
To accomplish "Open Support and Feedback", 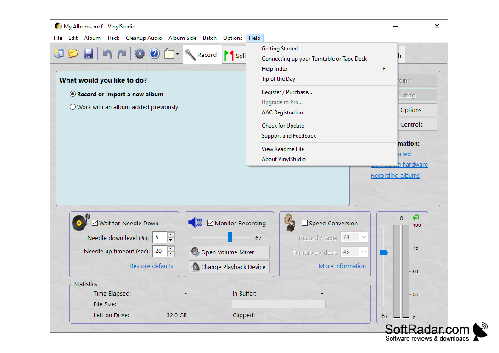I will point(321,136).
